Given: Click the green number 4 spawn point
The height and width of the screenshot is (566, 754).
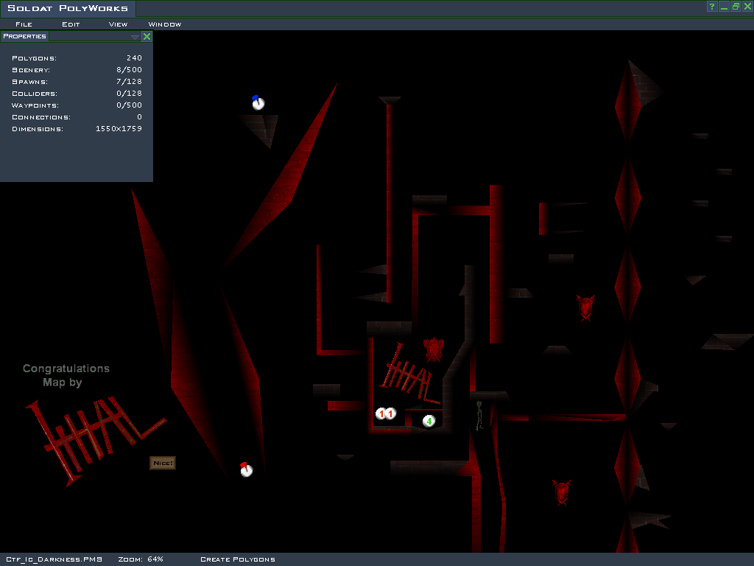Looking at the screenshot, I should pyautogui.click(x=429, y=421).
